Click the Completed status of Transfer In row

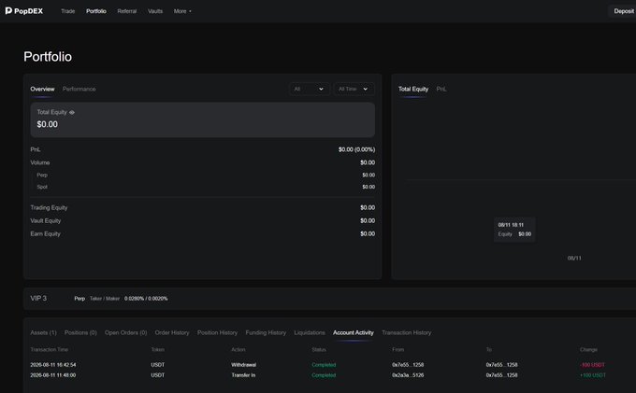tap(324, 375)
